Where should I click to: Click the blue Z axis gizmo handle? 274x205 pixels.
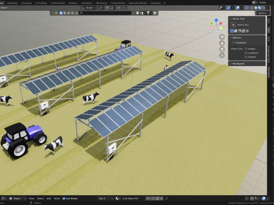tap(216, 20)
